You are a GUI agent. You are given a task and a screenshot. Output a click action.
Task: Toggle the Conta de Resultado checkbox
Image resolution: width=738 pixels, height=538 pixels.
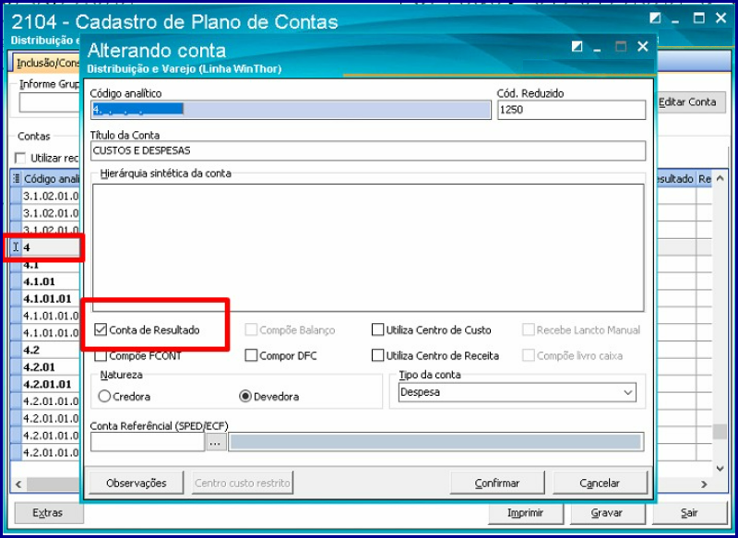pyautogui.click(x=101, y=329)
